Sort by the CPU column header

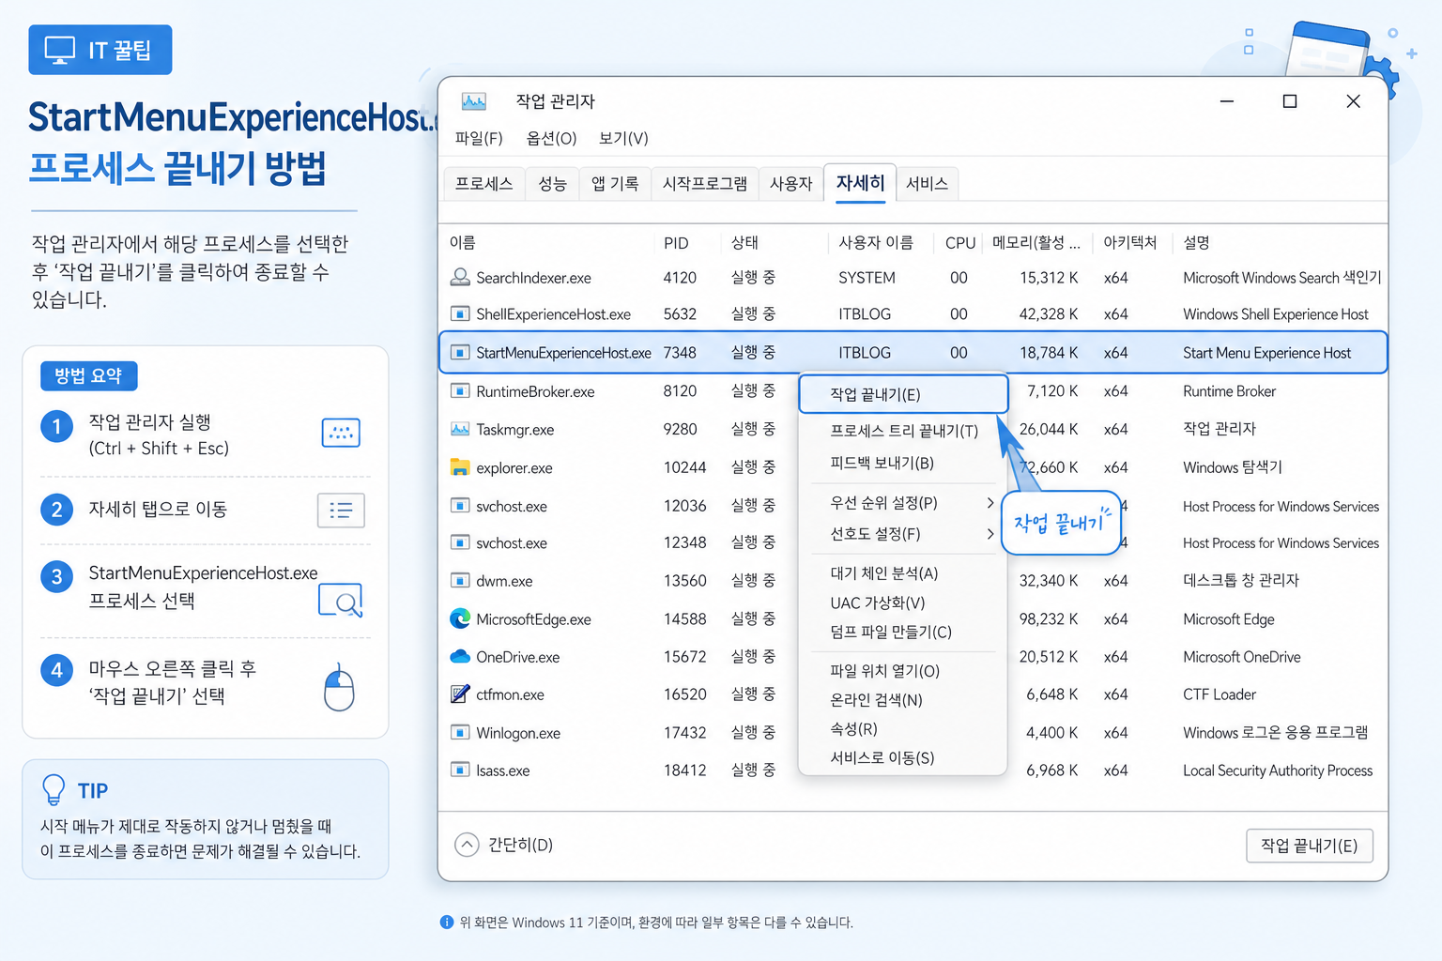point(960,243)
